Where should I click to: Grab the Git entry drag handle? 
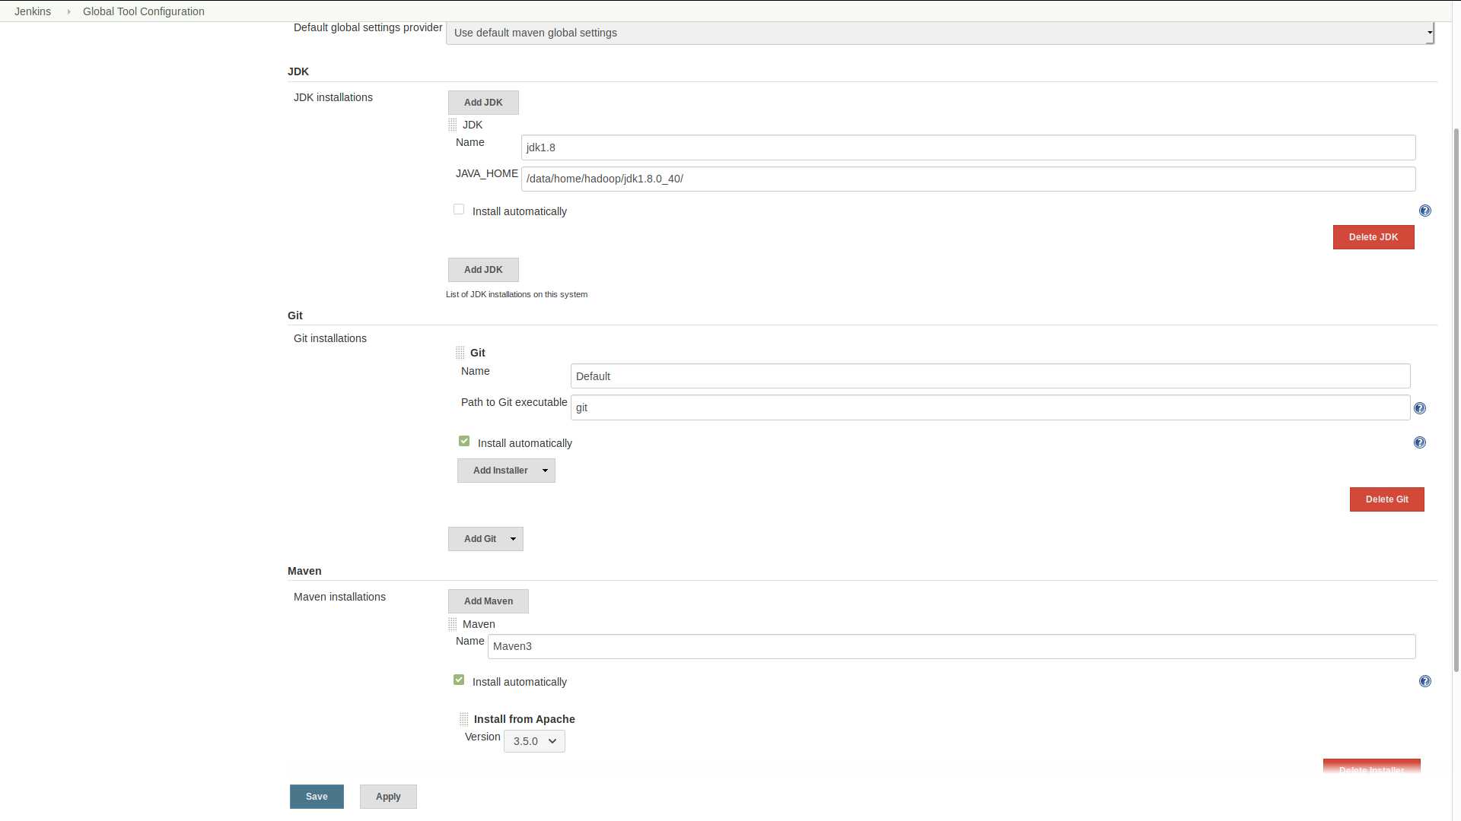[x=460, y=353]
